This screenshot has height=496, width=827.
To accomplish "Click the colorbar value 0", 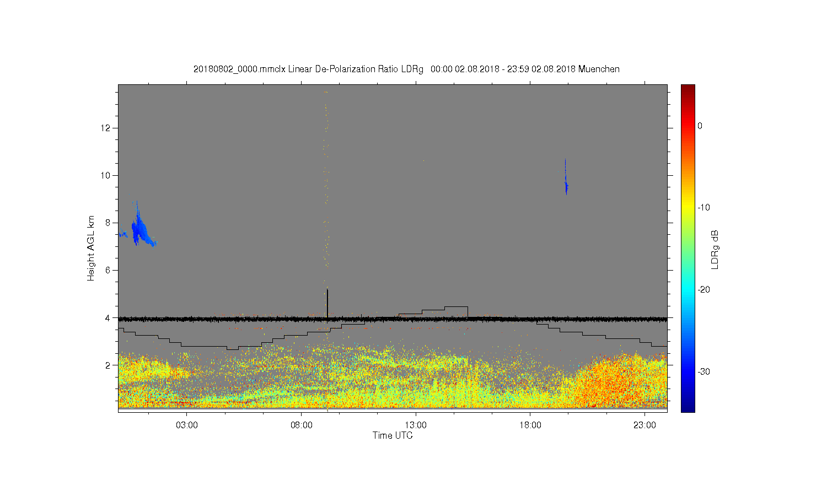I will point(700,126).
